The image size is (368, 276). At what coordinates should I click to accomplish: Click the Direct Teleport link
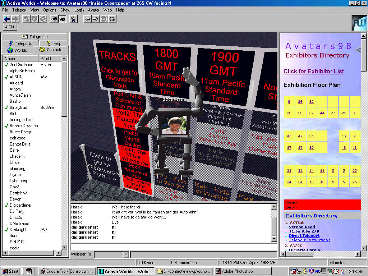tap(304, 236)
